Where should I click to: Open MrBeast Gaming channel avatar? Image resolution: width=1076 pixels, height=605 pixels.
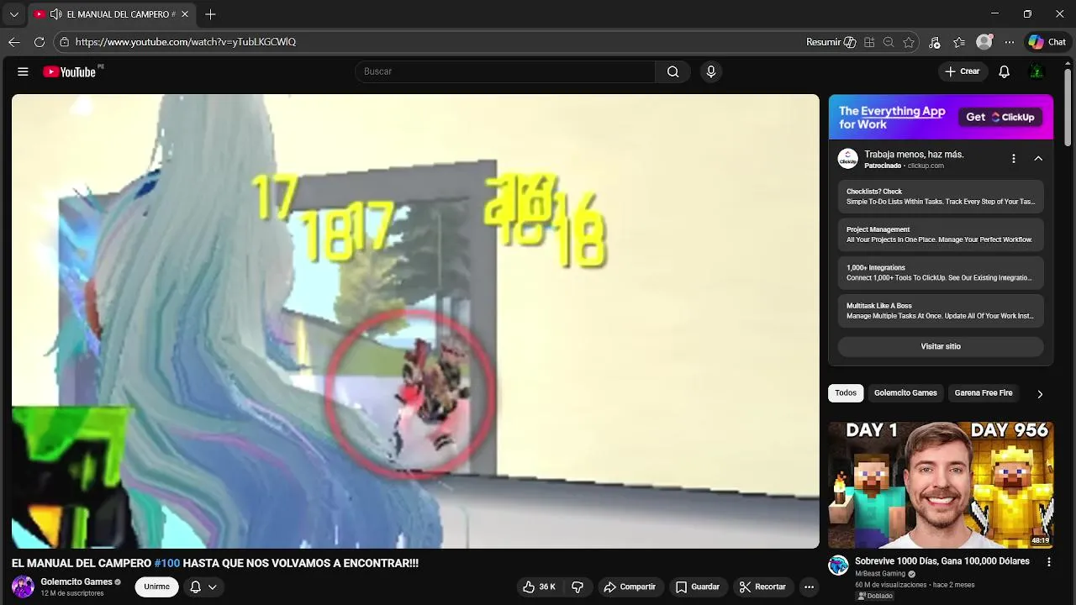coord(838,566)
